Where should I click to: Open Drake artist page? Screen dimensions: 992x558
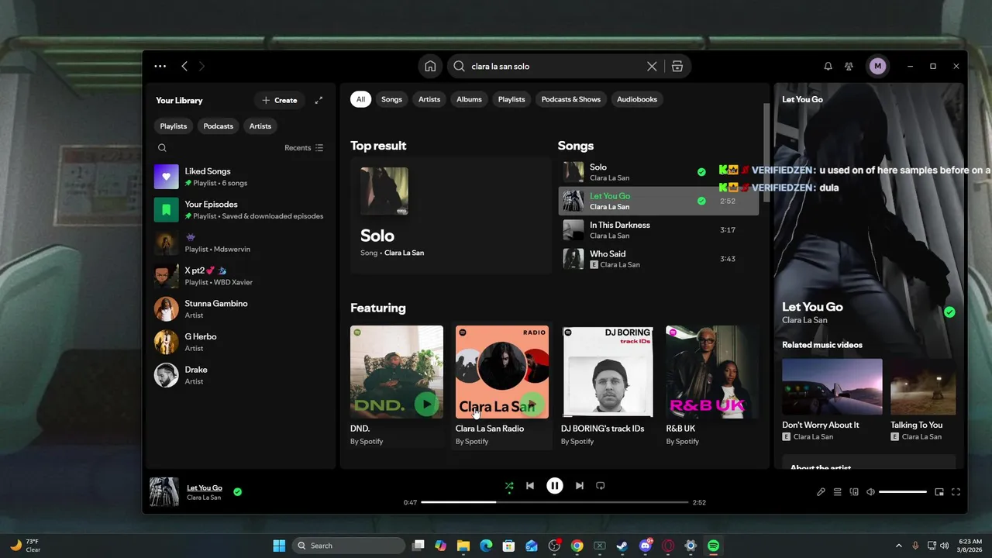tap(241, 375)
